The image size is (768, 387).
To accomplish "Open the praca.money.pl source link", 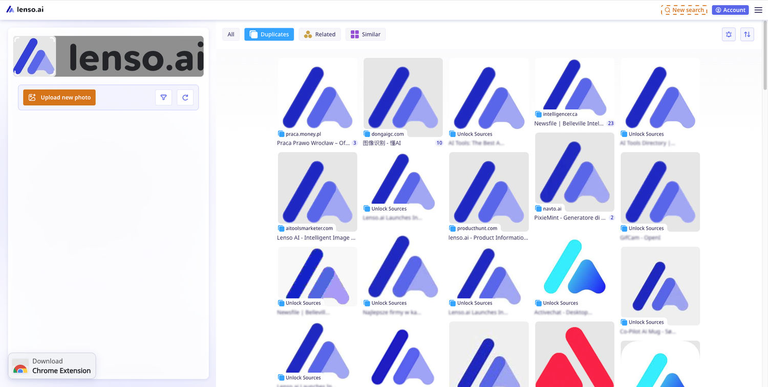I will click(303, 134).
